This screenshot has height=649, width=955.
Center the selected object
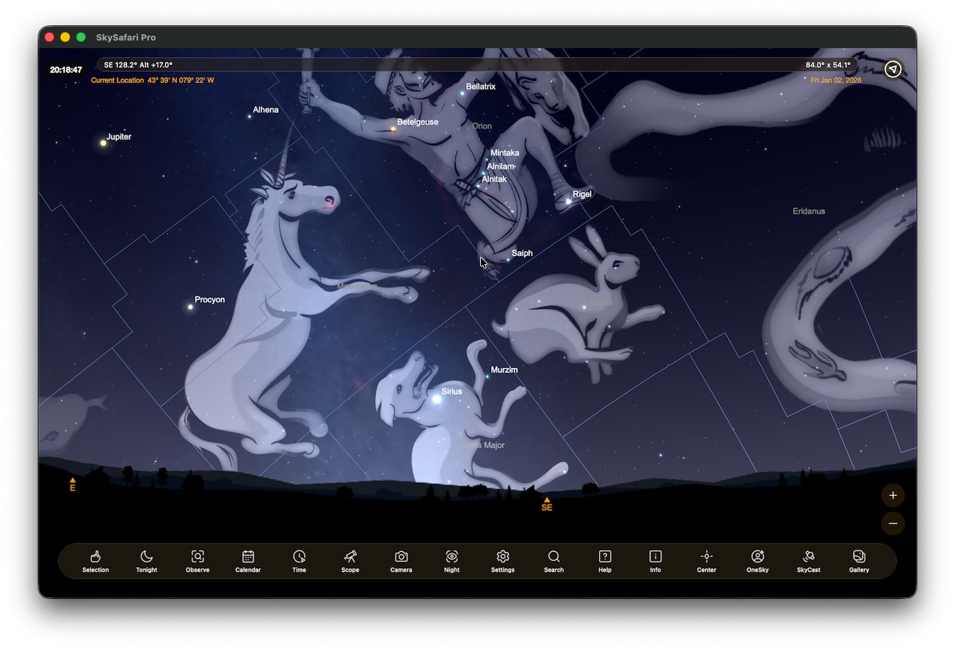click(x=707, y=560)
